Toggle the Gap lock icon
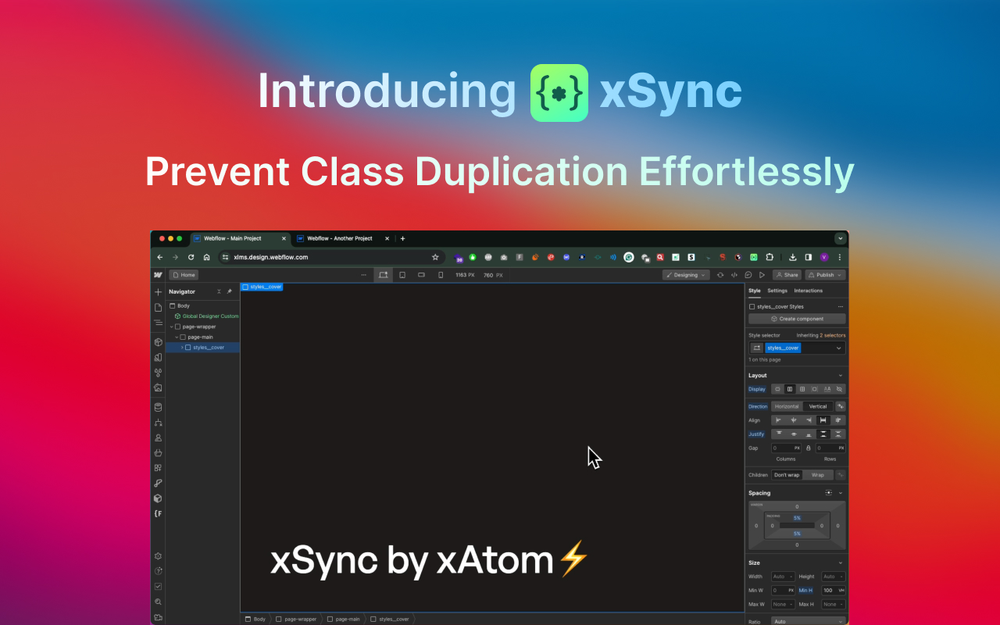Viewport: 1000px width, 625px height. click(809, 448)
